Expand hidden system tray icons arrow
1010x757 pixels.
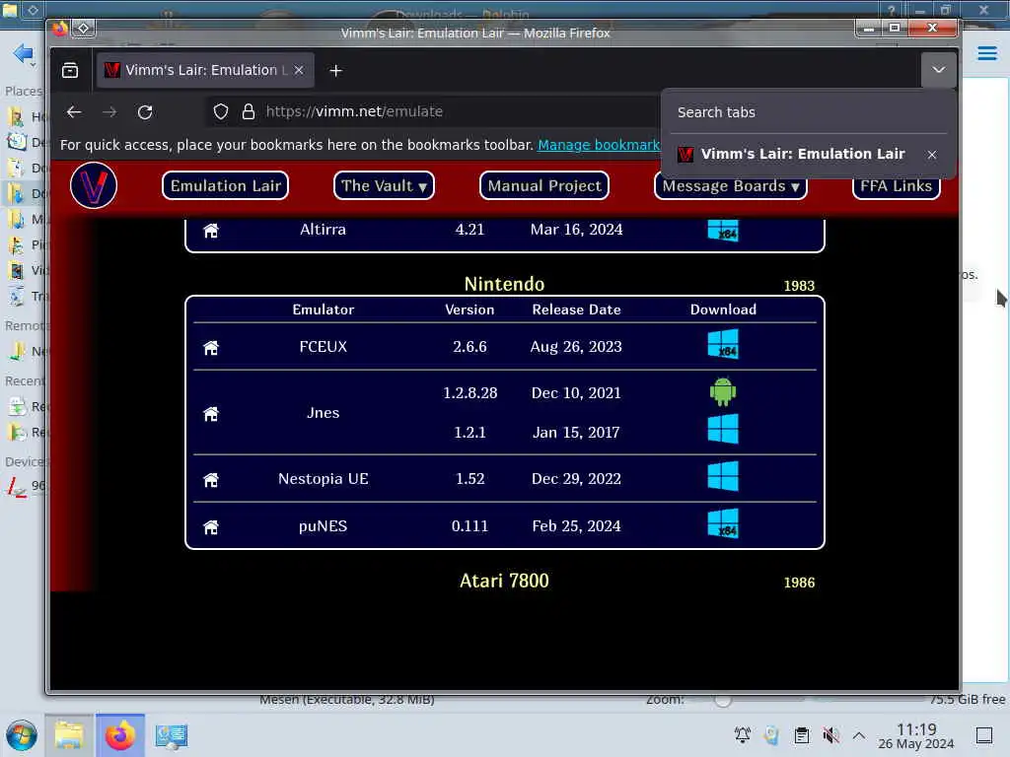859,734
